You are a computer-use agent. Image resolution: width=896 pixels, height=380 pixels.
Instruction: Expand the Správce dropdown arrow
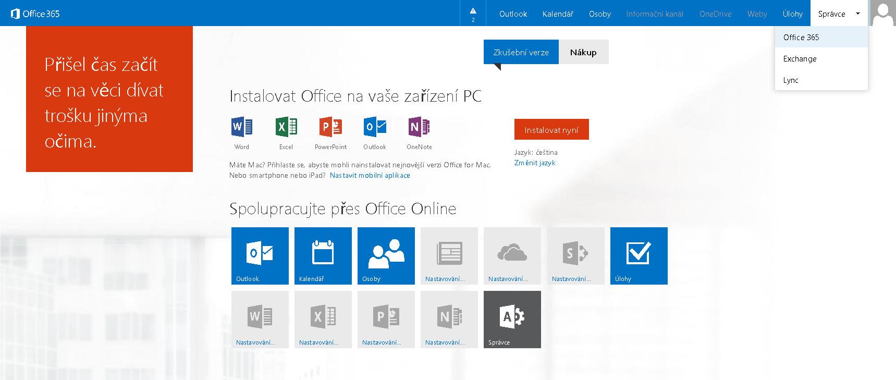(x=857, y=14)
